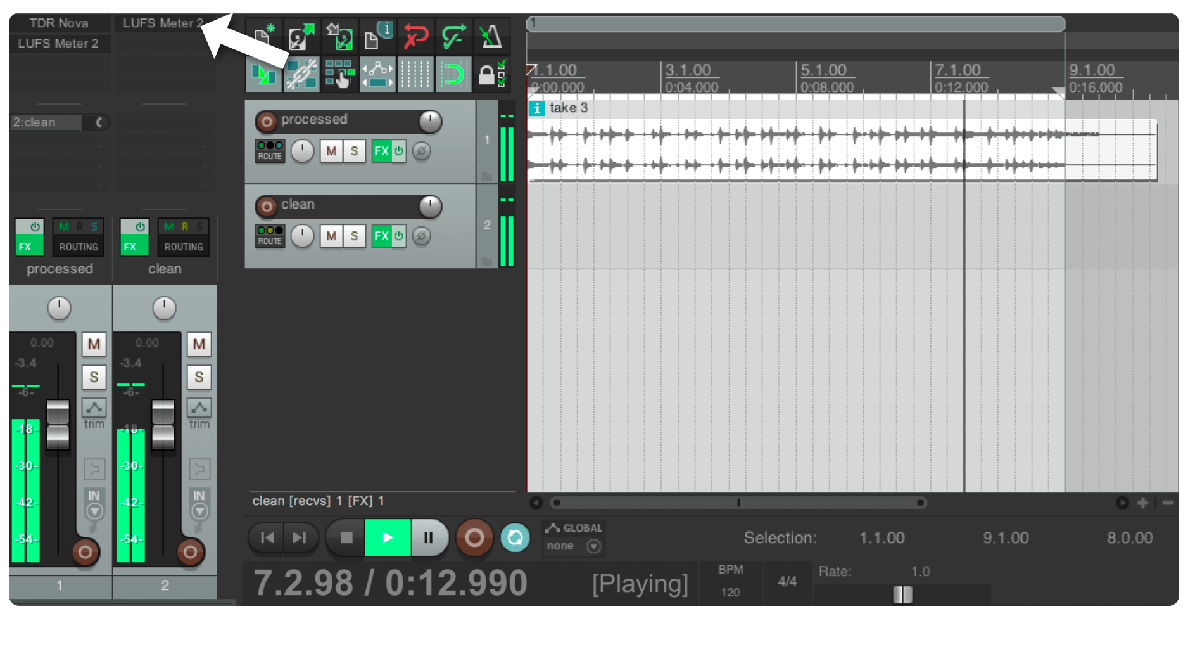Click the green Redo icon
The width and height of the screenshot is (1188, 668).
(x=453, y=36)
